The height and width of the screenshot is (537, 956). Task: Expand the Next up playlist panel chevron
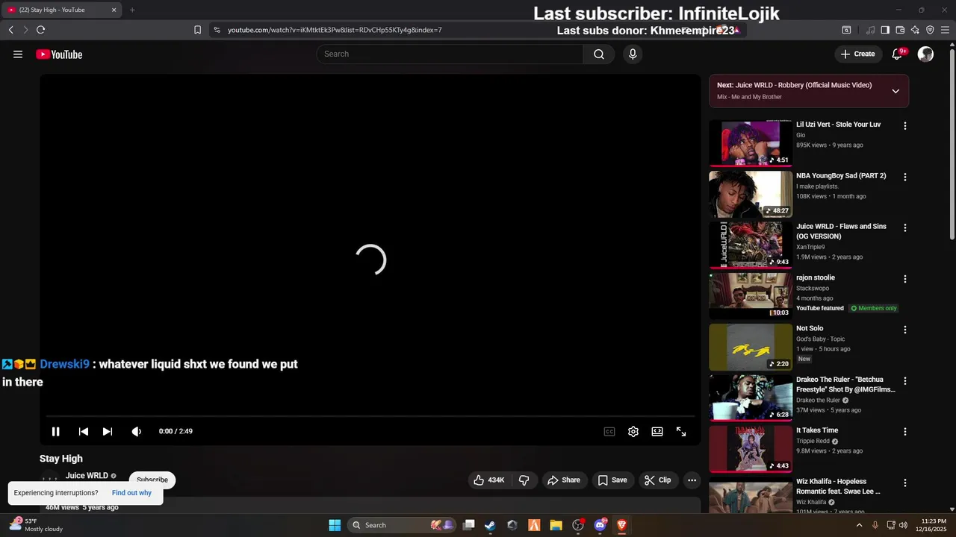coord(896,91)
